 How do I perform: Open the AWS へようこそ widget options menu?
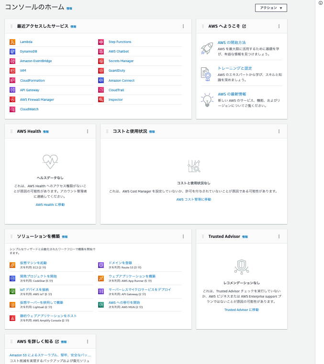tap(279, 26)
